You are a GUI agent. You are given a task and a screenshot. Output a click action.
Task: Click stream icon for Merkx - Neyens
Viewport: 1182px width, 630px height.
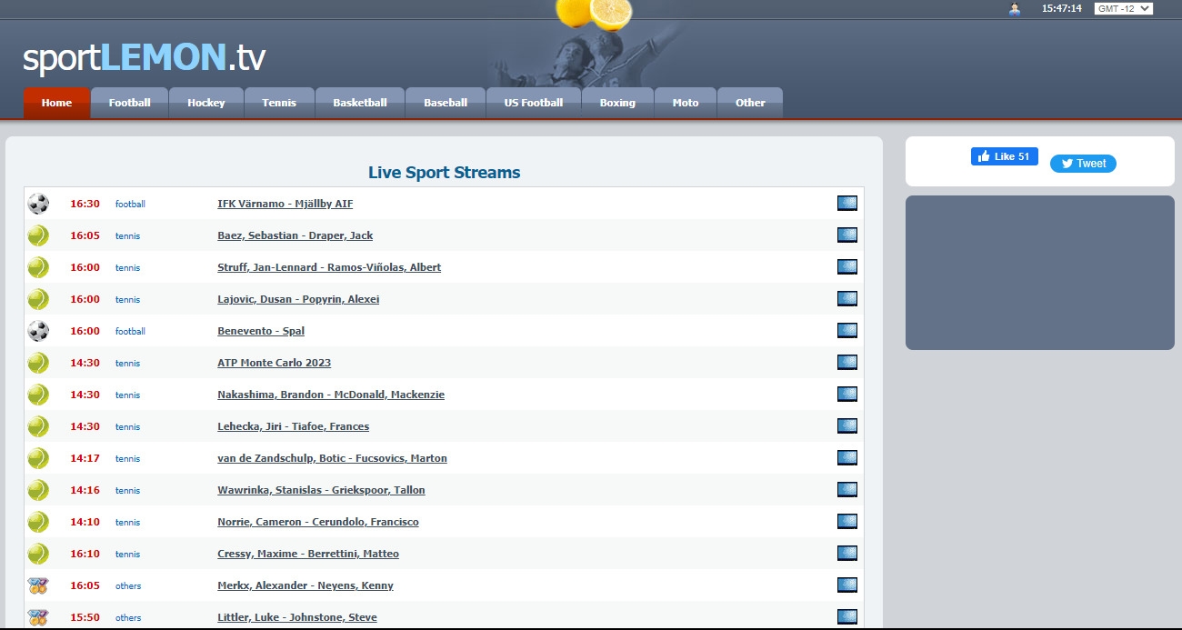click(846, 585)
